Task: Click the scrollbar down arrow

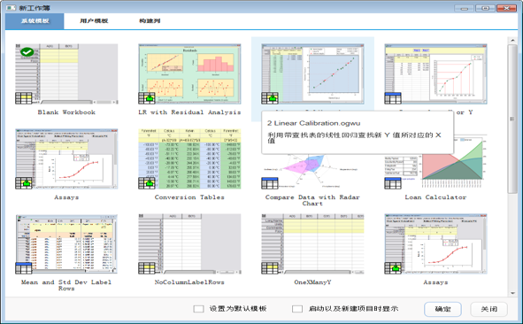Action: click(x=512, y=293)
